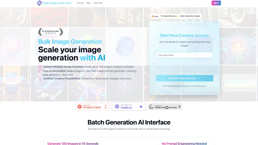Screen dimensions: 258x145
Task: Click the star icon on Toolify badge
Action: pos(141,107)
